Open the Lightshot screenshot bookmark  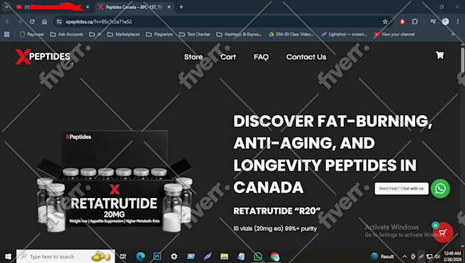click(x=344, y=34)
